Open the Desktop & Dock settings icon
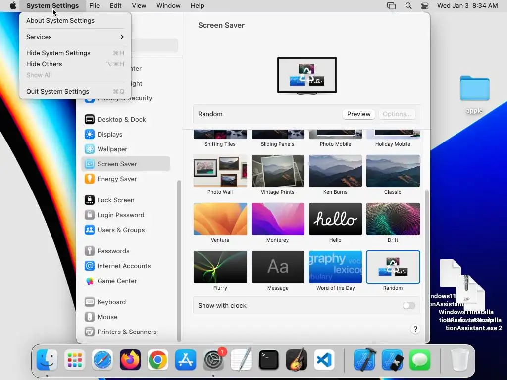 [x=89, y=119]
